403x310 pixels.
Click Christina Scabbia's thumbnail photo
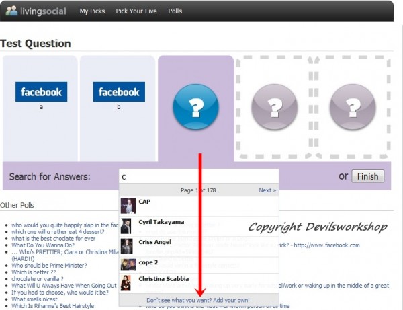pos(126,283)
